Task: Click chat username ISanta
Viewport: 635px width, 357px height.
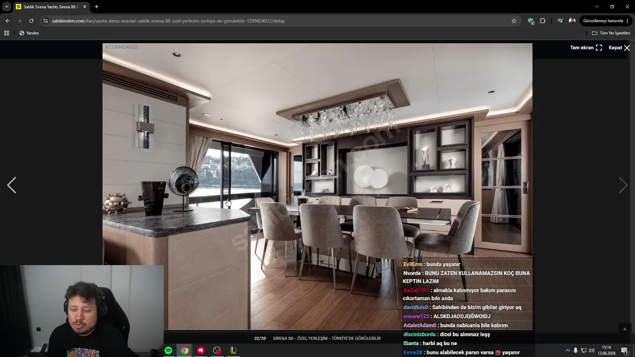Action: click(411, 343)
